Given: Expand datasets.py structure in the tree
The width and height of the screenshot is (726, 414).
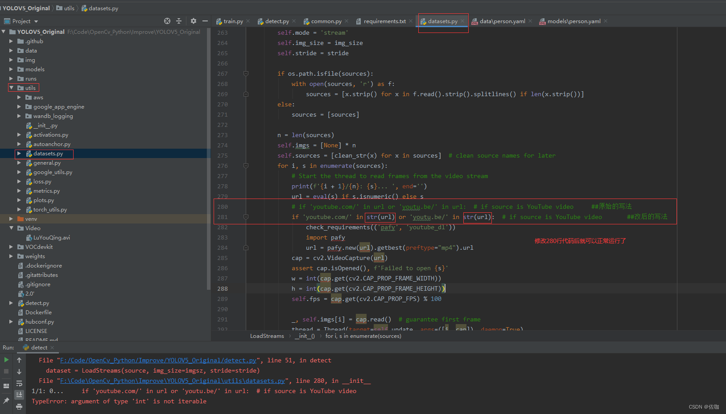Looking at the screenshot, I should click(19, 153).
